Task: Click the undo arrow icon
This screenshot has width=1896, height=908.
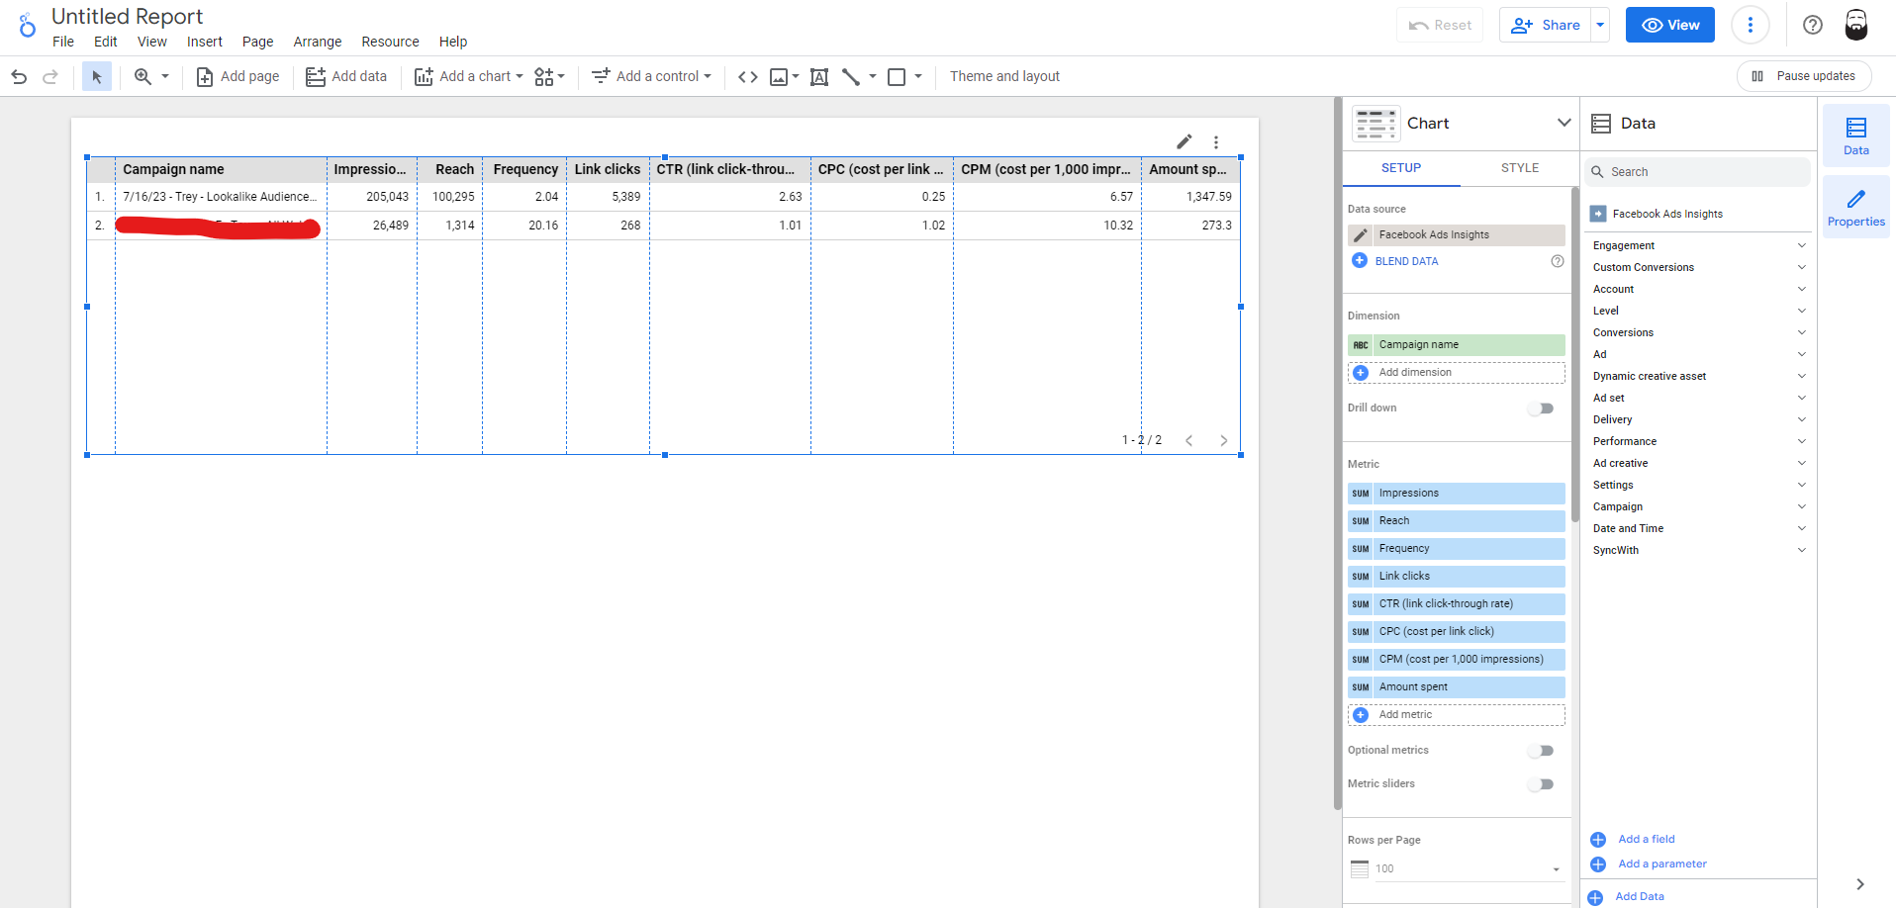Action: [x=19, y=76]
